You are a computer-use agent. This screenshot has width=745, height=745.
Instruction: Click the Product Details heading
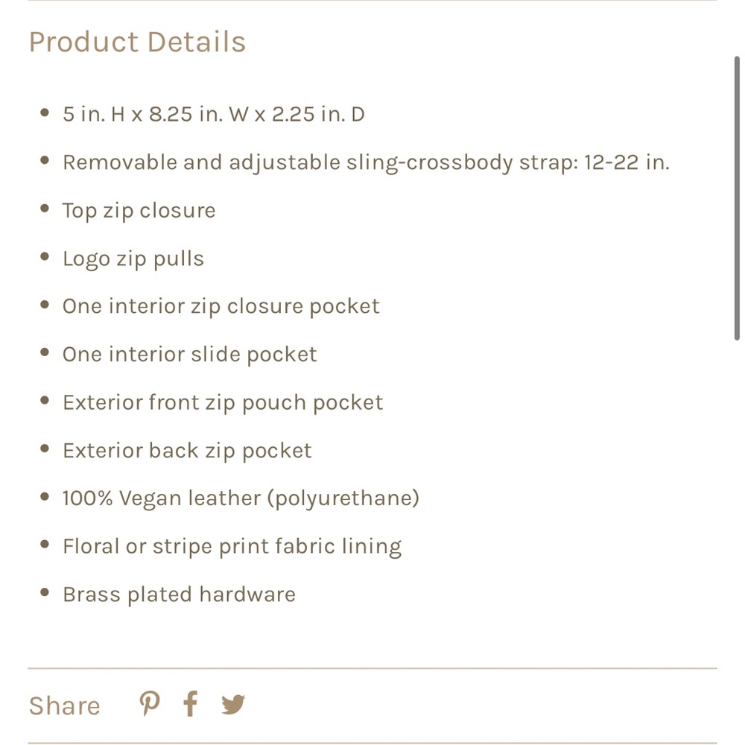137,42
